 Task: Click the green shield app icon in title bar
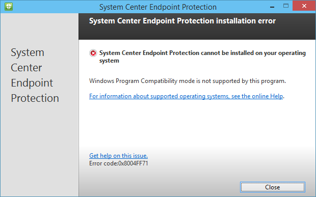[x=9, y=7]
